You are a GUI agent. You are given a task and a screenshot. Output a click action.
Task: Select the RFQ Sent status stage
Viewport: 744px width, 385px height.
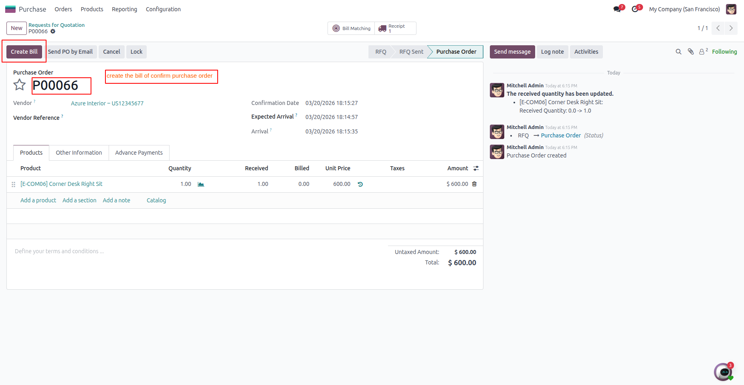click(x=411, y=52)
